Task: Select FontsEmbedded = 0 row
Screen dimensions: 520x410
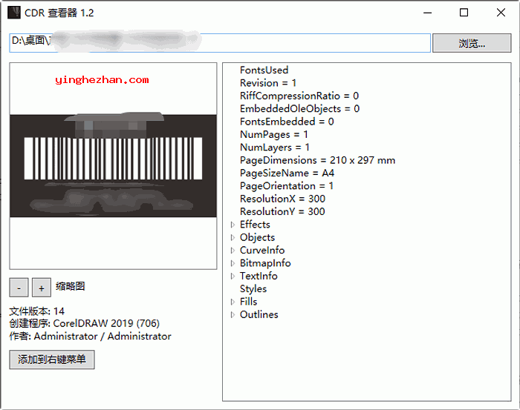Action: click(287, 122)
